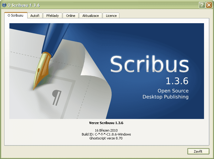The image size is (214, 159).
Task: View the Licence tab
Action: point(111,16)
